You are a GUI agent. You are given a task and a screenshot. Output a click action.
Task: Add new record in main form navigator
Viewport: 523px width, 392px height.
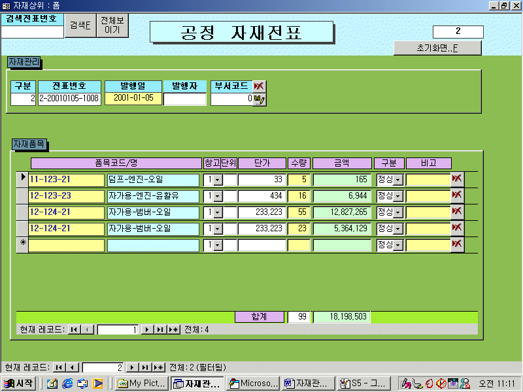[158, 367]
